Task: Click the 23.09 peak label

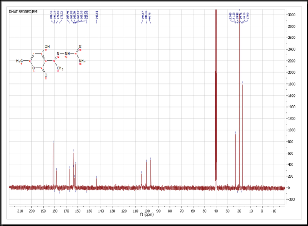Action: (x=230, y=16)
